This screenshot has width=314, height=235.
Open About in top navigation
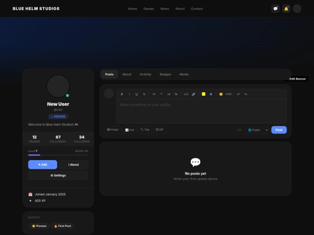pos(180,9)
